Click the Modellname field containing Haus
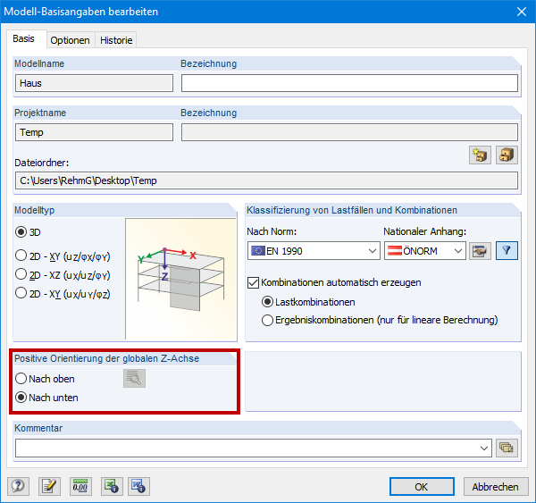This screenshot has width=536, height=503. point(94,83)
